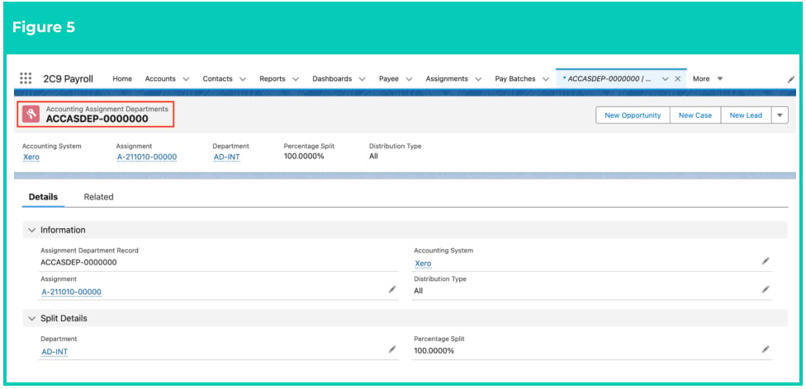Close the ACCASDEP-0000000 tab
The image size is (806, 389).
click(x=677, y=78)
